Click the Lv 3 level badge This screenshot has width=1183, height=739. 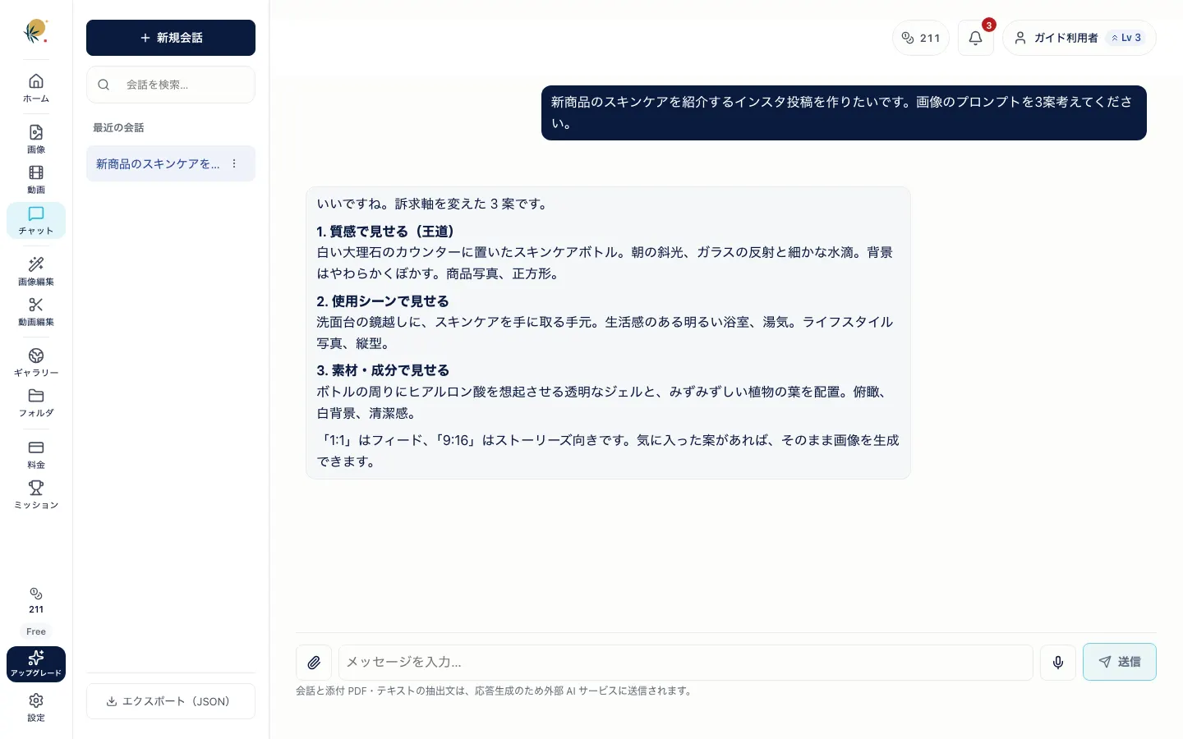1126,38
